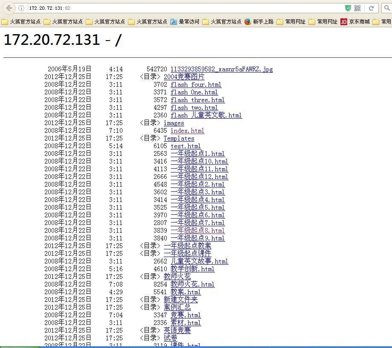Viewport: 392px width, 348px height.
Task: Click the green shield icon in address bar
Action: (348, 8)
